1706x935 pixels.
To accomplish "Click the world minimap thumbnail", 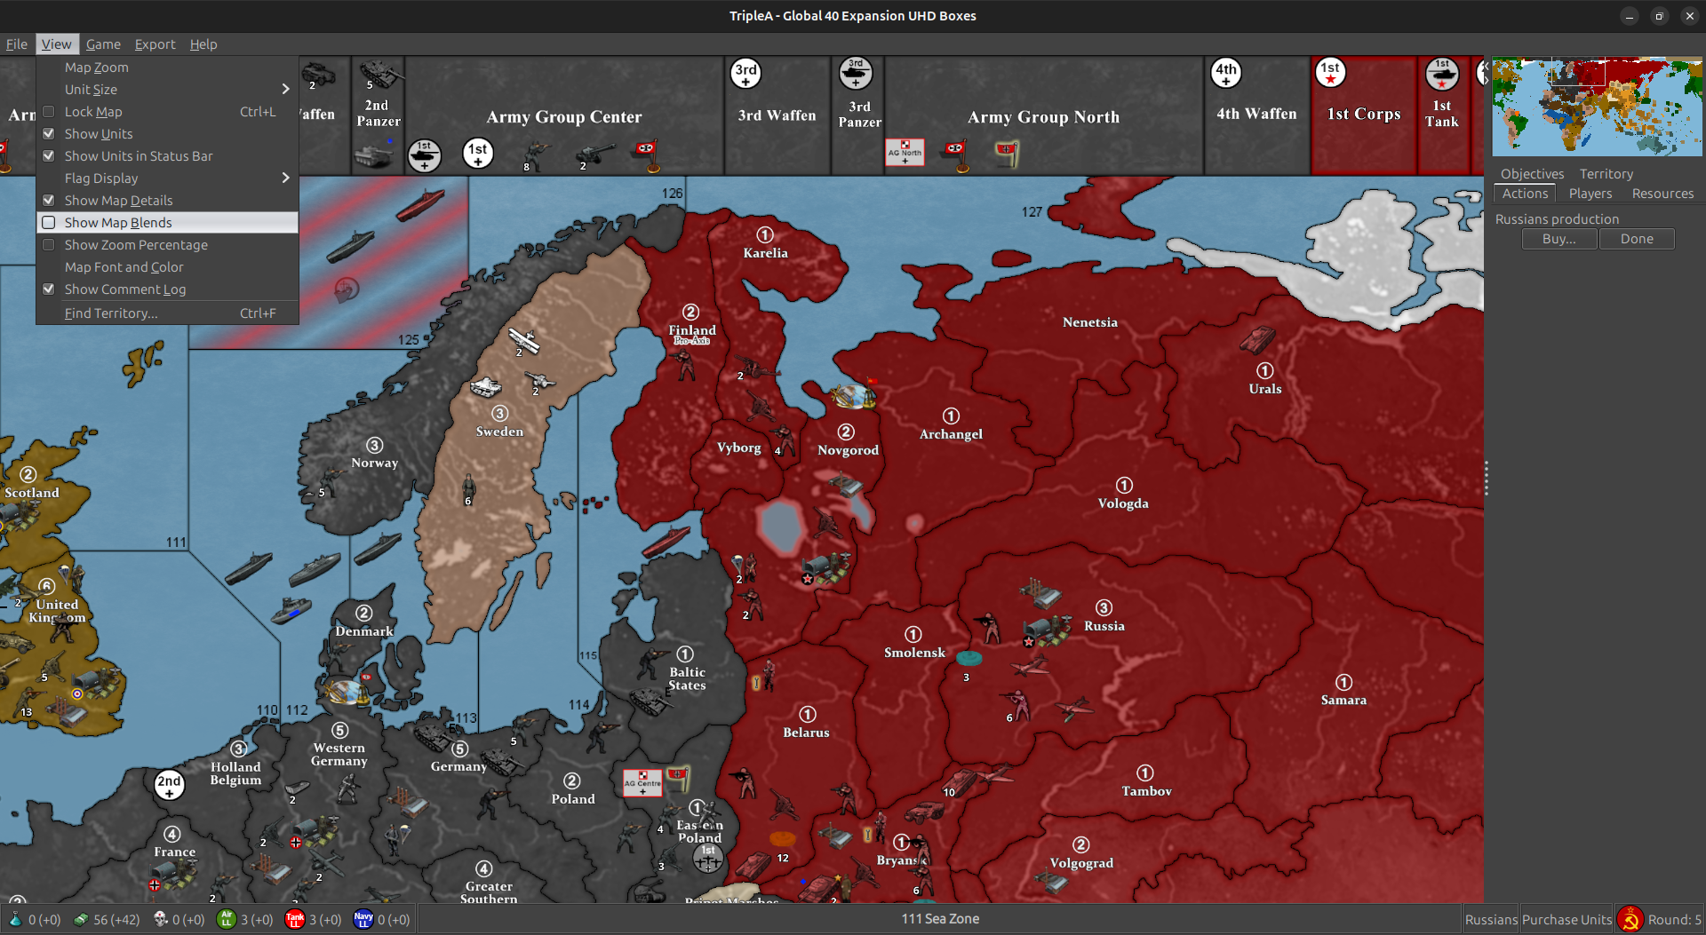I will (x=1597, y=107).
